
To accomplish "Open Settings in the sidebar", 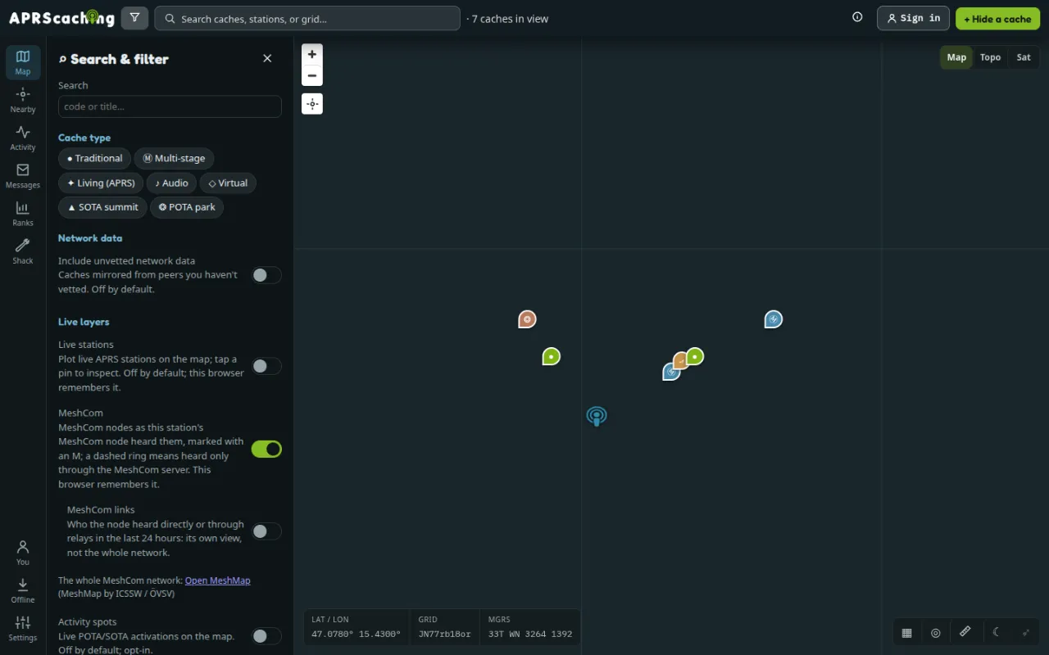I will (23, 627).
